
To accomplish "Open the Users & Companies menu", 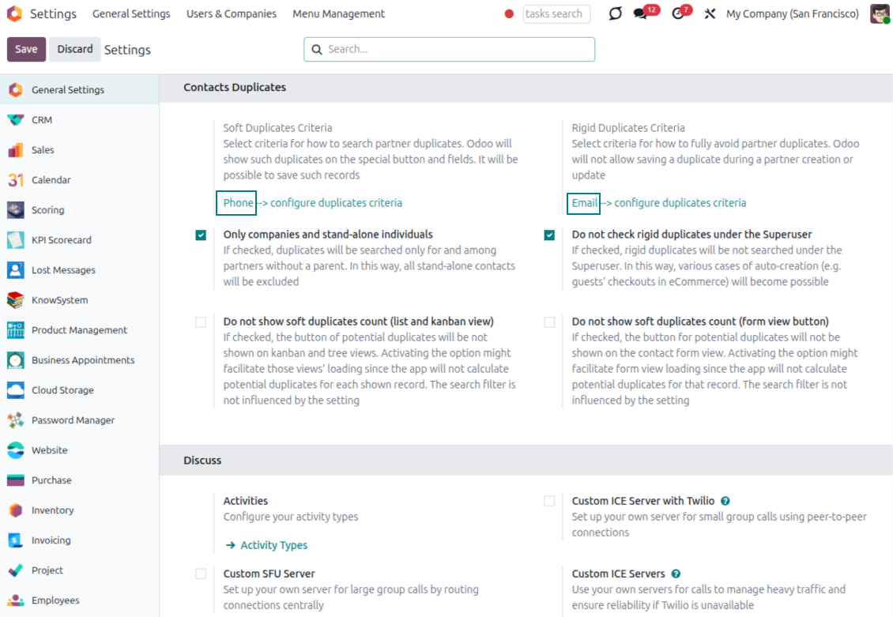I will 232,14.
